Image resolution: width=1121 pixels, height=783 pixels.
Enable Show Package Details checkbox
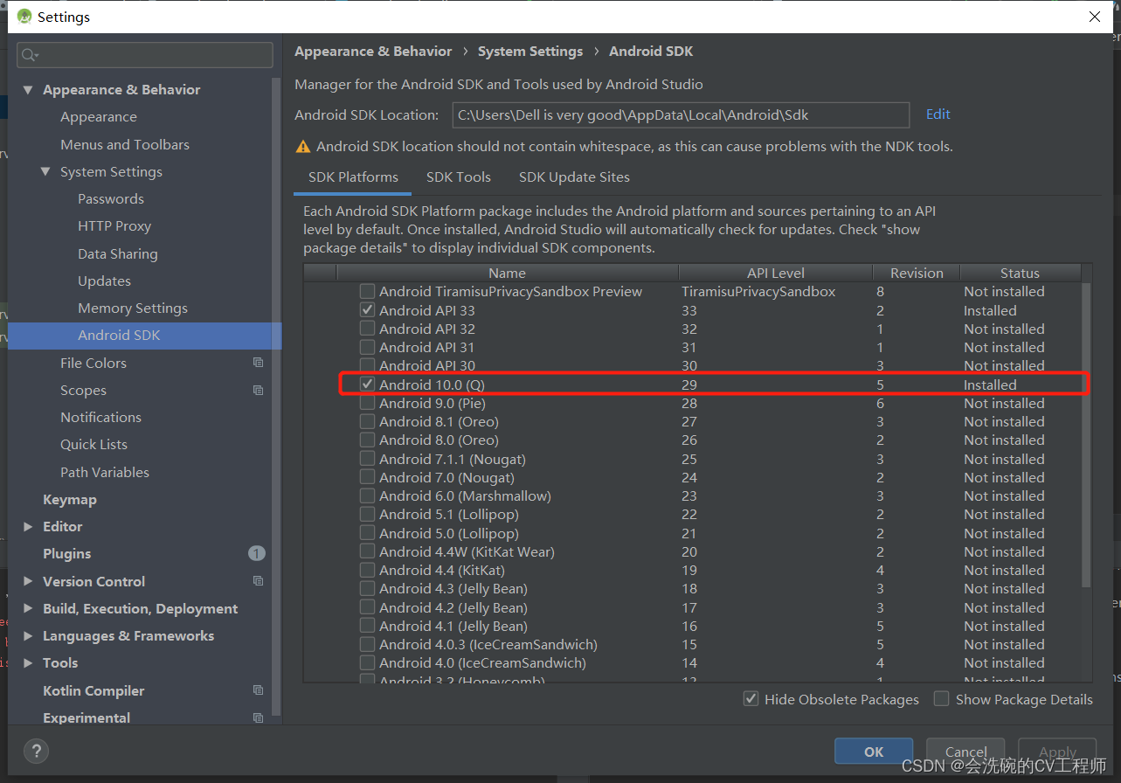pos(941,699)
